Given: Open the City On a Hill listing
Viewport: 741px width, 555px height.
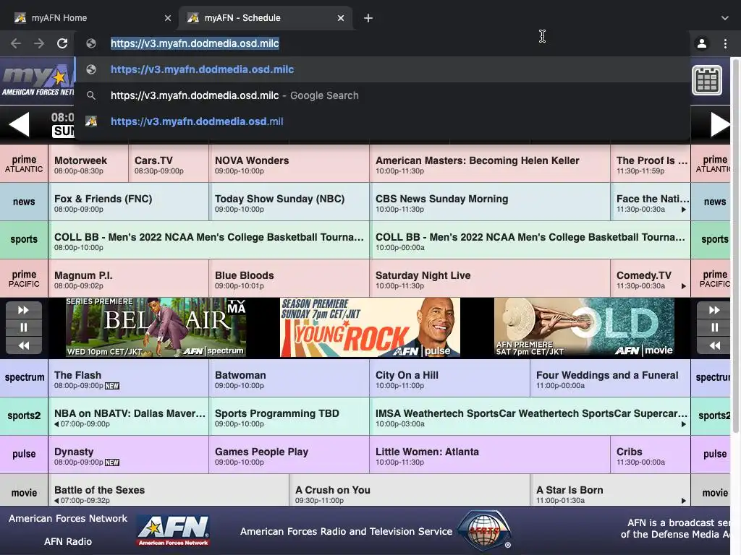Looking at the screenshot, I should click(x=450, y=377).
